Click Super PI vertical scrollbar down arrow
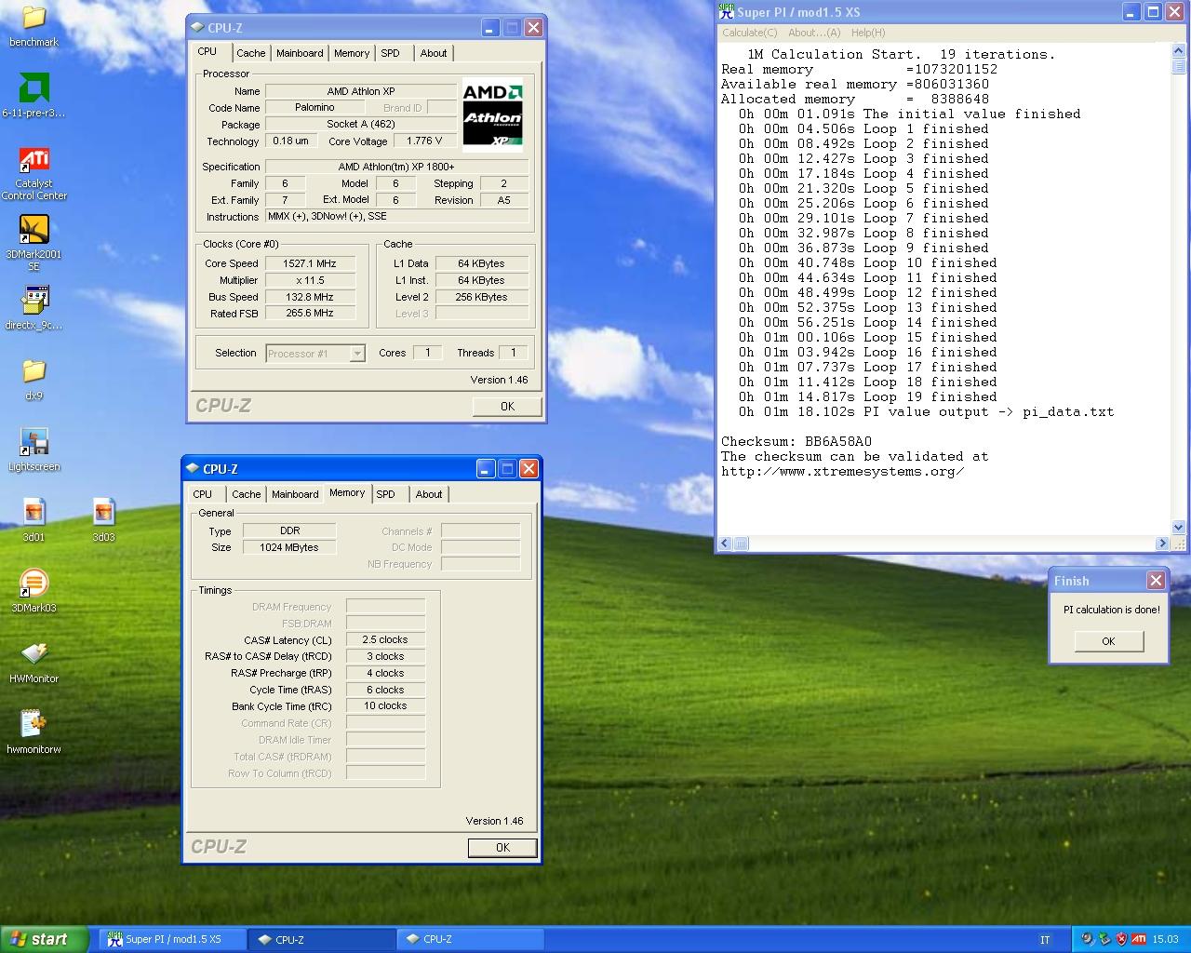Viewport: 1191px width, 953px height. click(1178, 527)
